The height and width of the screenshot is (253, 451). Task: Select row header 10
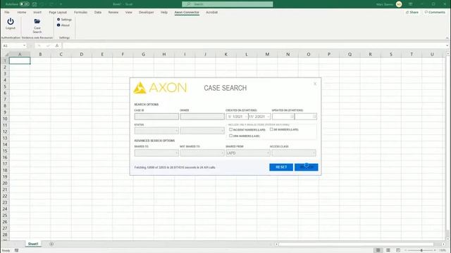[5, 119]
